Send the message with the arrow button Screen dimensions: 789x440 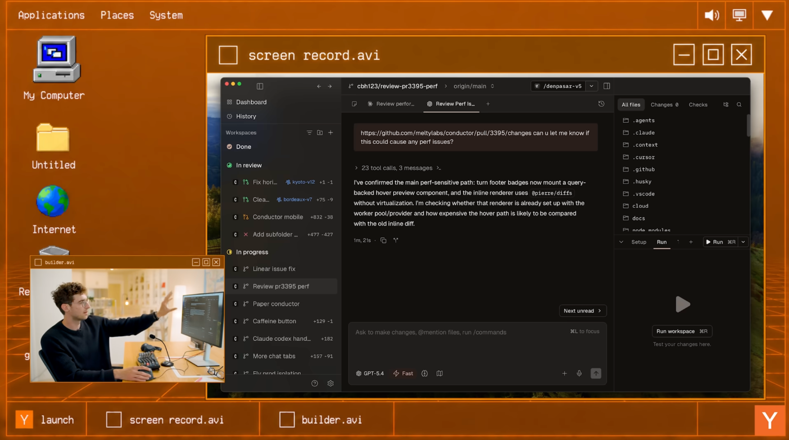point(596,373)
